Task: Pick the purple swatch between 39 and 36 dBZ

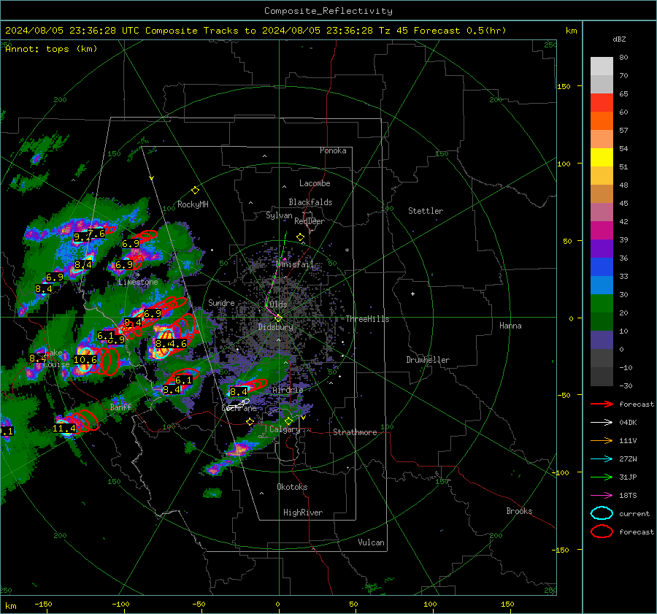Action: coord(602,248)
